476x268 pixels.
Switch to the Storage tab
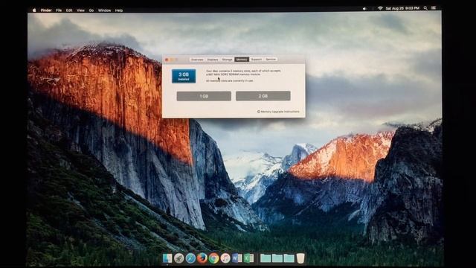coord(227,60)
